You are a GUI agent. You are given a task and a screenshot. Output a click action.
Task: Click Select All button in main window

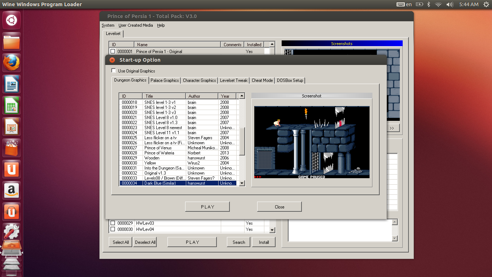click(x=121, y=242)
